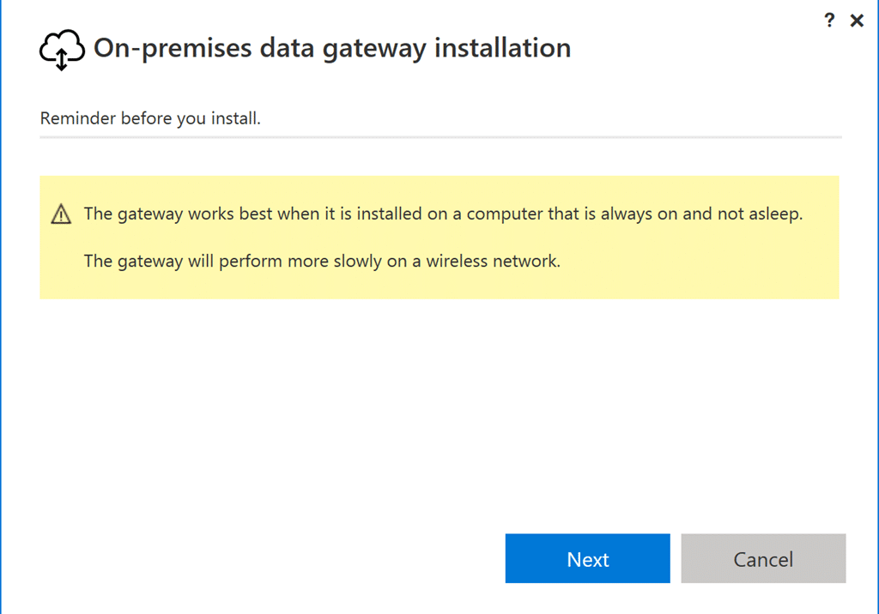Viewport: 879px width, 614px height.
Task: Click the warning triangle icon
Action: 61,214
